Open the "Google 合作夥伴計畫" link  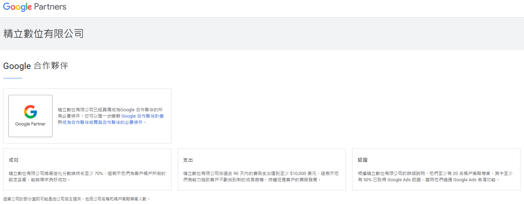coord(143,116)
